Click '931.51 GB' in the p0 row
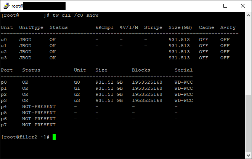Viewport: 252px width, 159px height. tap(109, 83)
